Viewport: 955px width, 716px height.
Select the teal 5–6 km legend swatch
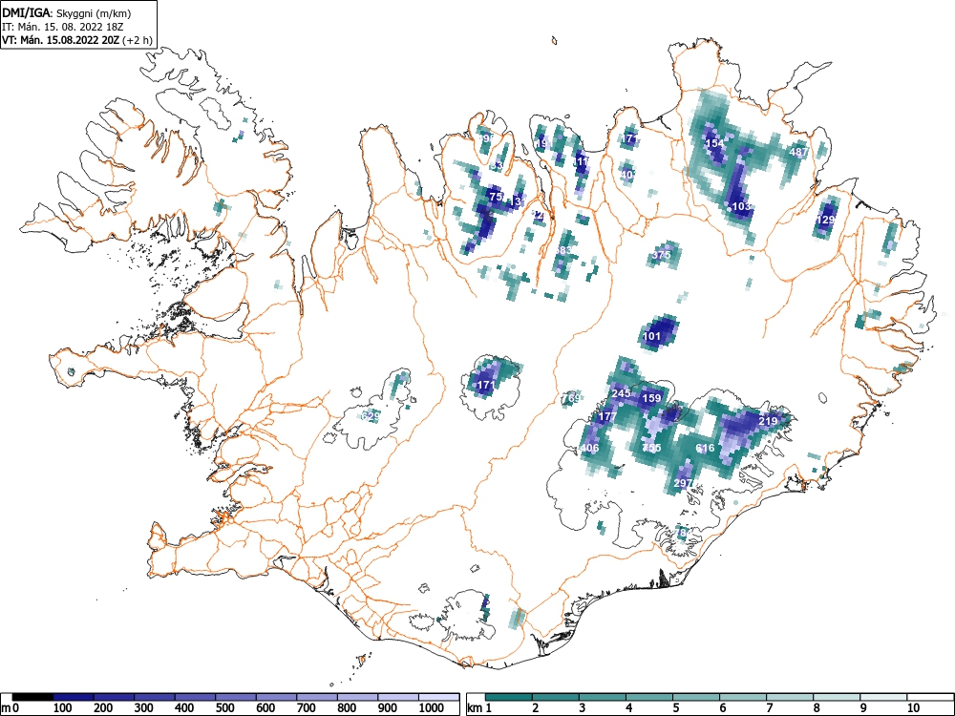[x=696, y=697]
